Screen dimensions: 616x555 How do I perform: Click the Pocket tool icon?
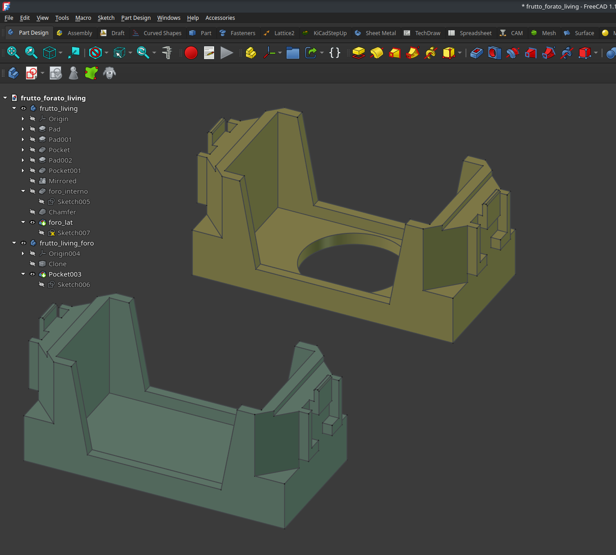pyautogui.click(x=477, y=53)
